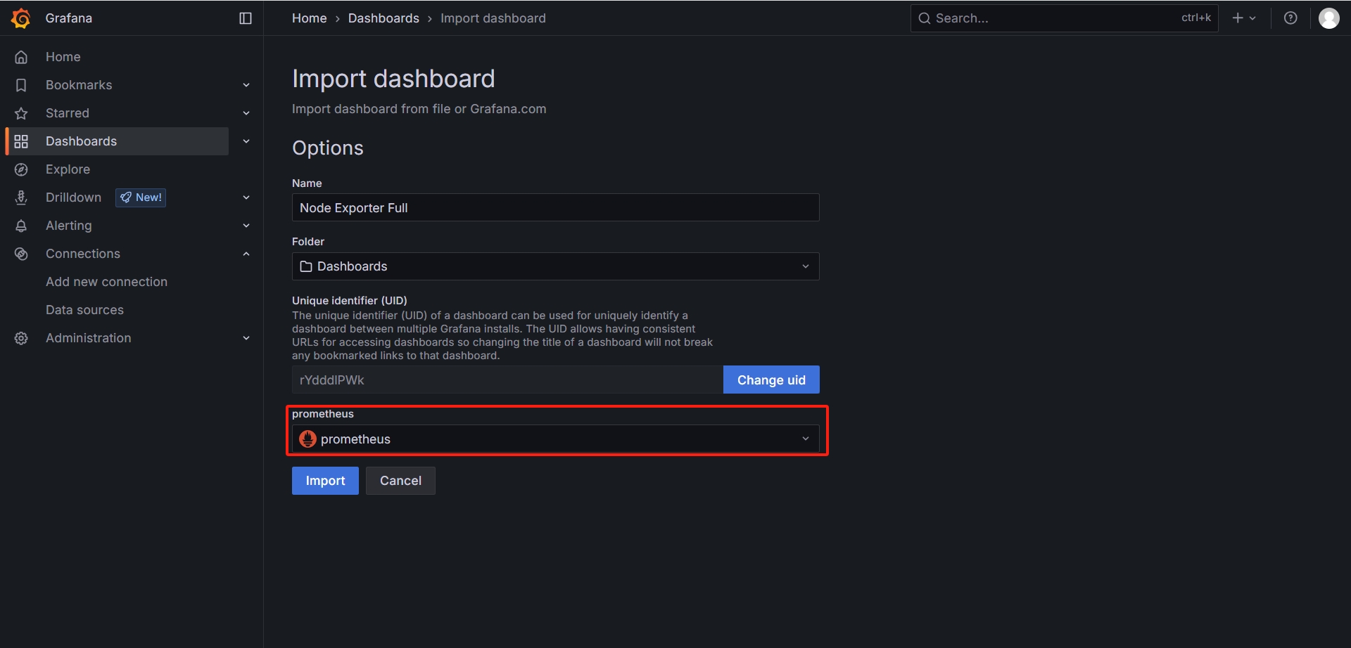Click the Cancel button

[x=400, y=481]
